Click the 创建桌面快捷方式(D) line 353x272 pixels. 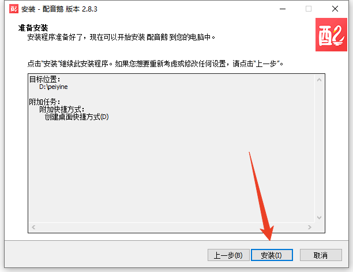tap(77, 117)
